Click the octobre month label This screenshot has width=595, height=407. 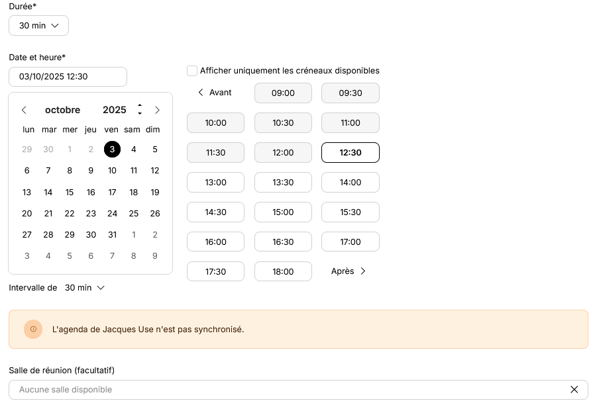[x=62, y=111]
